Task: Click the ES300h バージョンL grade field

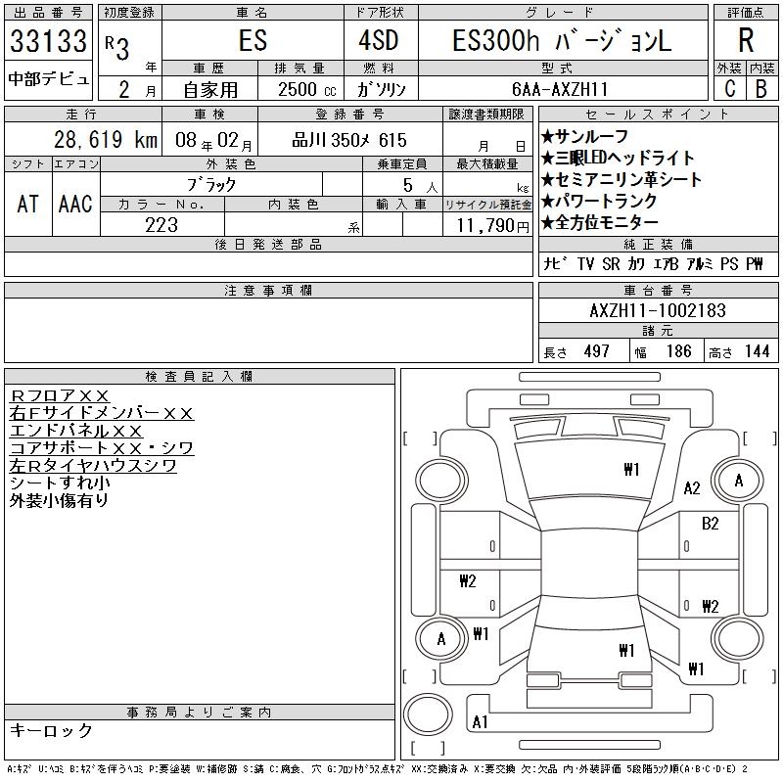Action: [562, 41]
